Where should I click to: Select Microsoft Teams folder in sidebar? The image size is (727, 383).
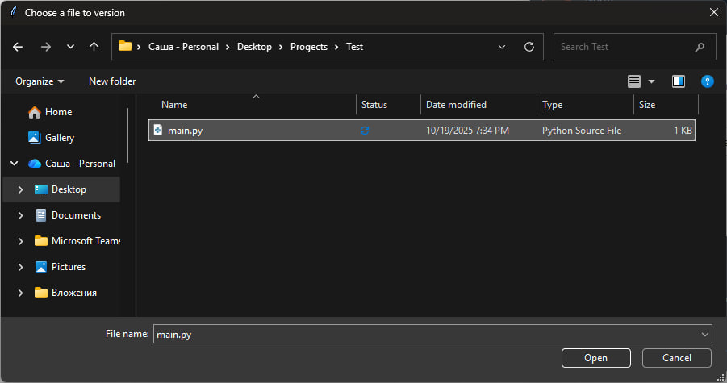pos(77,241)
